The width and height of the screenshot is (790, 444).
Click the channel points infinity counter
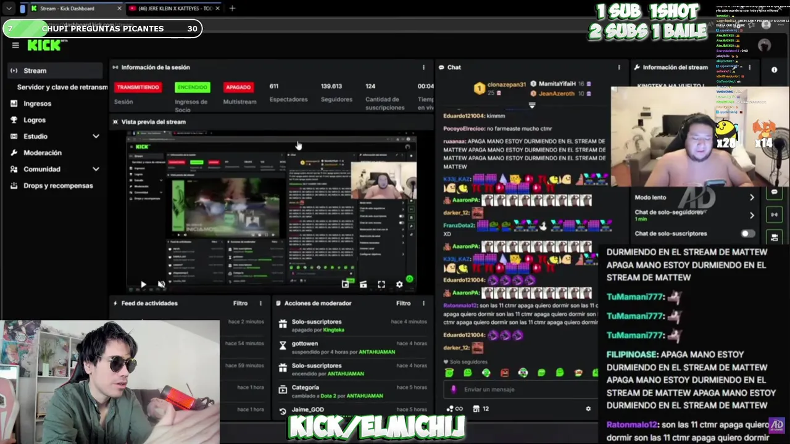454,408
